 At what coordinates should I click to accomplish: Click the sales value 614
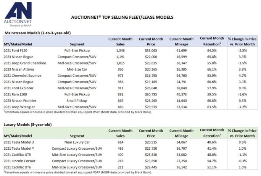[120, 142]
